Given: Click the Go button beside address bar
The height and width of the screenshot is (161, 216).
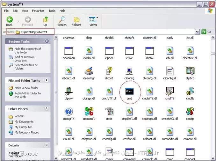Looking at the screenshot, I should [x=206, y=32].
